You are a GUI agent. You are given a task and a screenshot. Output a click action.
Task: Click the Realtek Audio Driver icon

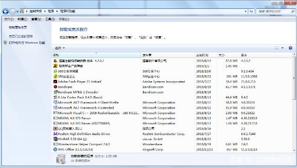(x=55, y=134)
